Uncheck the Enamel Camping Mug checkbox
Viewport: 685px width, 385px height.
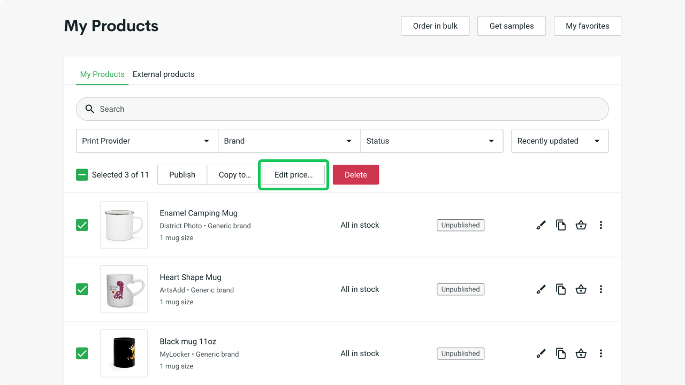(82, 225)
